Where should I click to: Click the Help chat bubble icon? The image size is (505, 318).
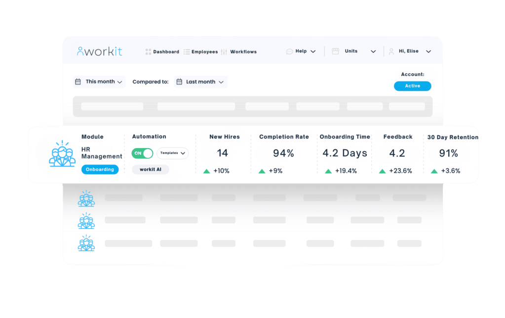pyautogui.click(x=289, y=51)
